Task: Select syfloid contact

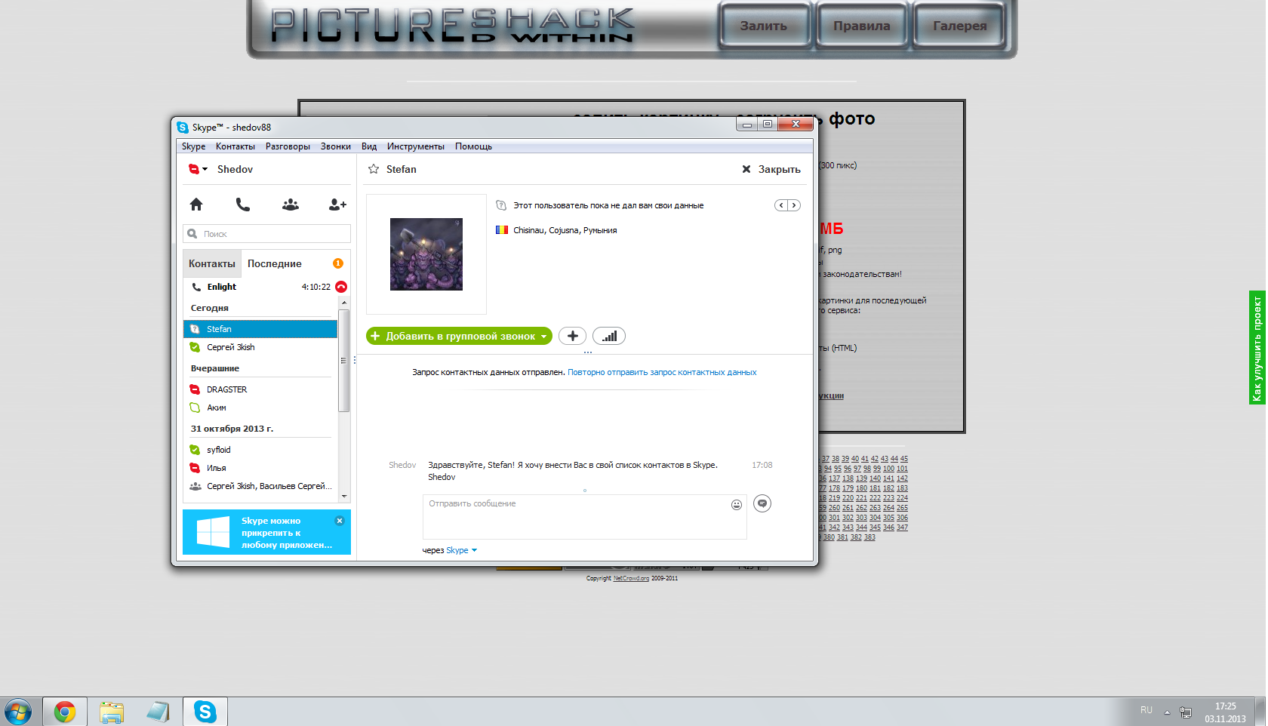Action: pos(260,450)
